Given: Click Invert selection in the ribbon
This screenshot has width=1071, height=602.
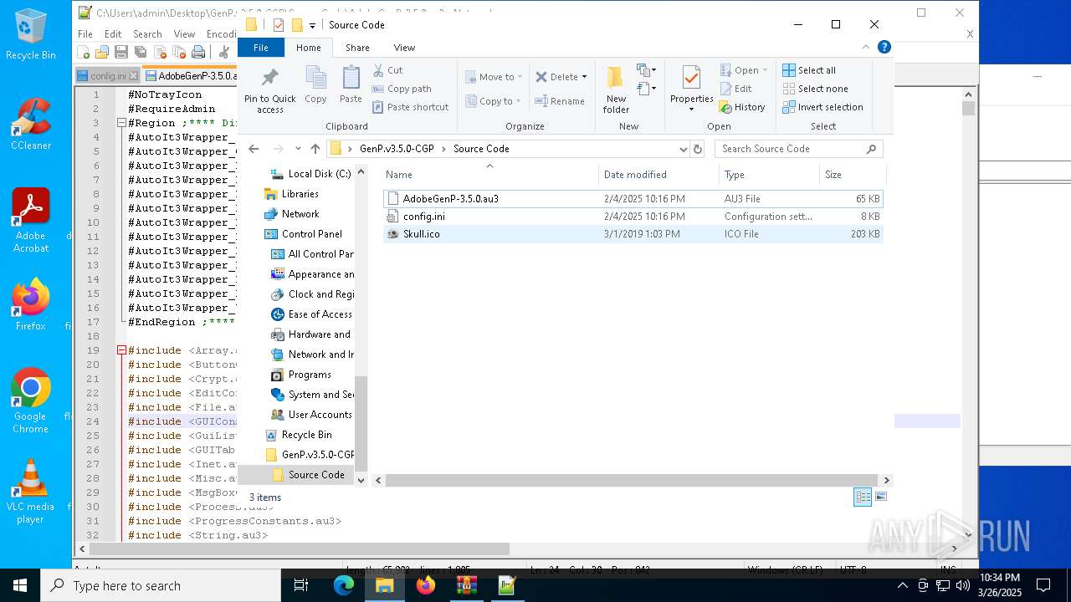Looking at the screenshot, I should [x=823, y=107].
